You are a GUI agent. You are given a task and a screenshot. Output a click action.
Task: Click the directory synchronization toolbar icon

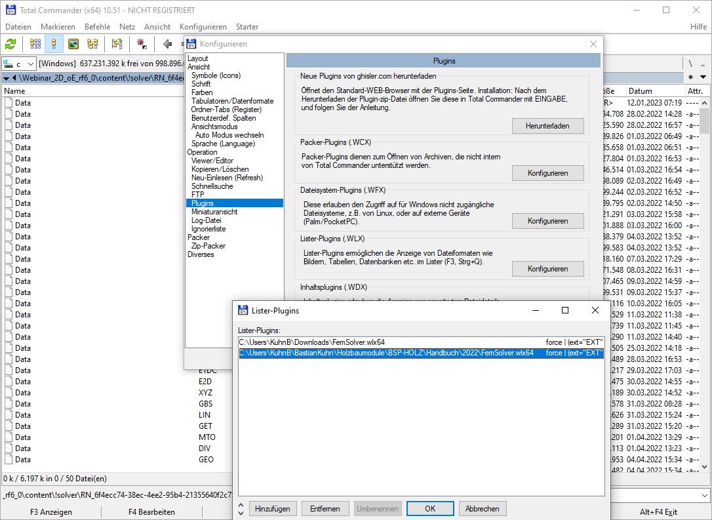point(117,44)
